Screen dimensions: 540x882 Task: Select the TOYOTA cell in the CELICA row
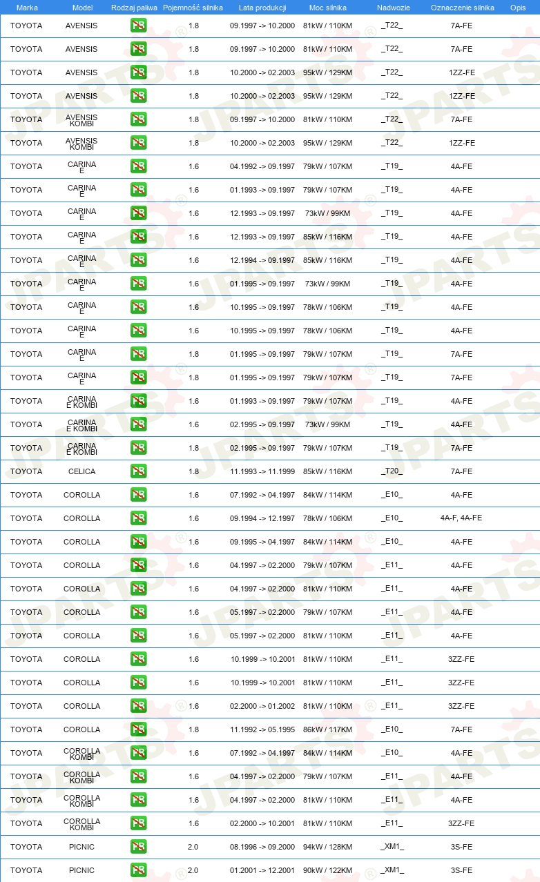26,471
